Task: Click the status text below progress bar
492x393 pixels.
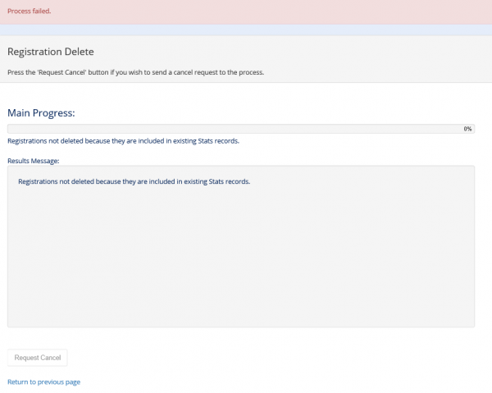Action: (x=123, y=141)
